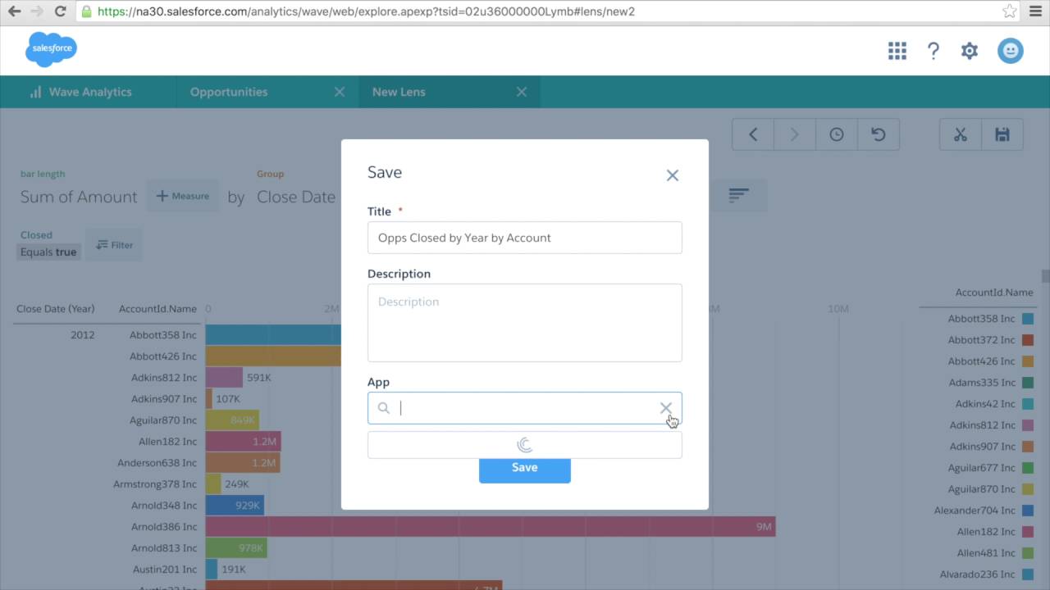This screenshot has width=1050, height=590.
Task: Edit the Title input field
Action: [525, 238]
